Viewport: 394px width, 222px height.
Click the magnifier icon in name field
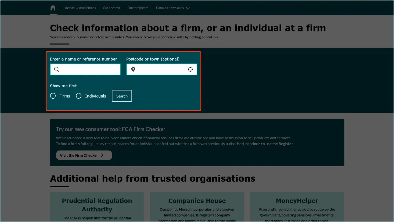click(x=57, y=69)
